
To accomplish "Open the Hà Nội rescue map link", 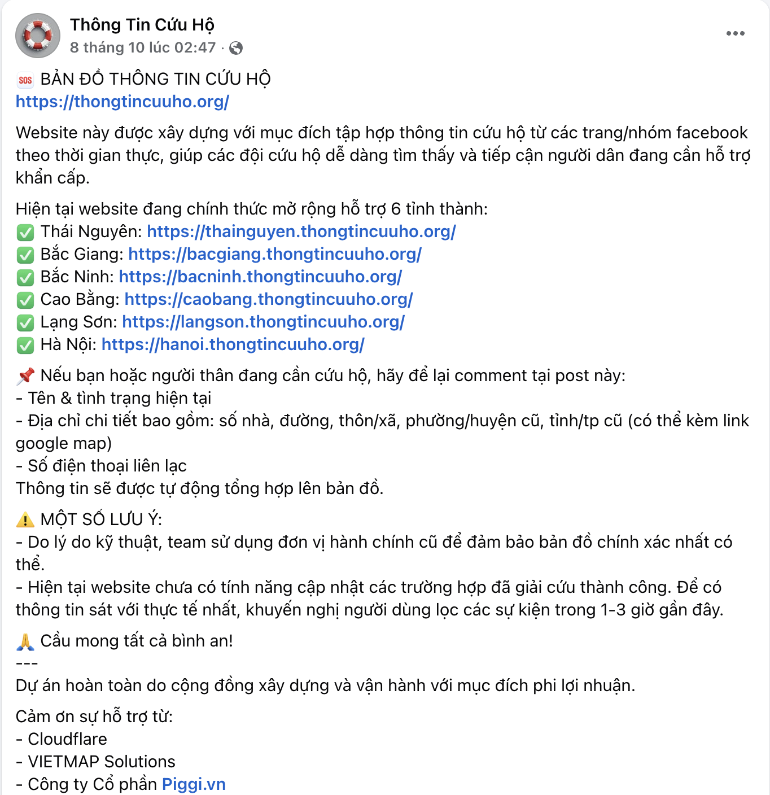I will [233, 344].
